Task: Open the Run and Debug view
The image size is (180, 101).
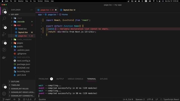Action: [4, 34]
